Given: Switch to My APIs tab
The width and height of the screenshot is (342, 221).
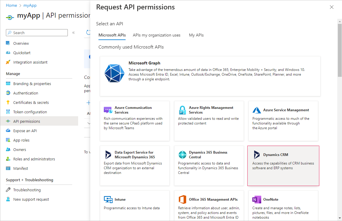Looking at the screenshot, I should click(x=196, y=35).
